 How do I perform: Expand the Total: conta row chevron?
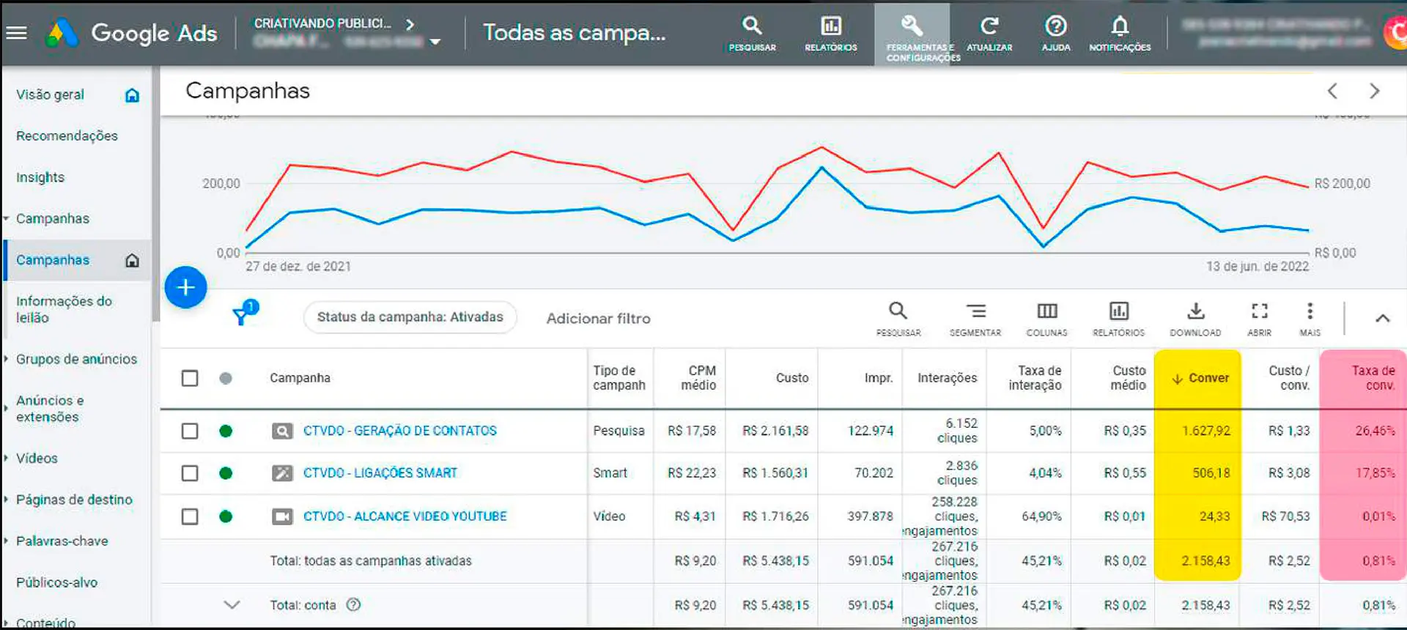[232, 605]
